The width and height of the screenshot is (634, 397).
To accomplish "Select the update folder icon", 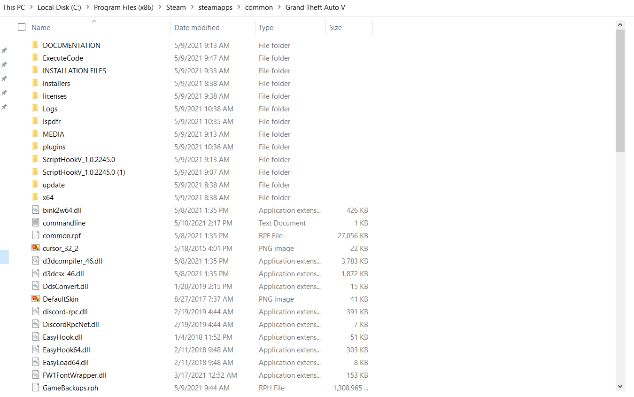I will [35, 185].
